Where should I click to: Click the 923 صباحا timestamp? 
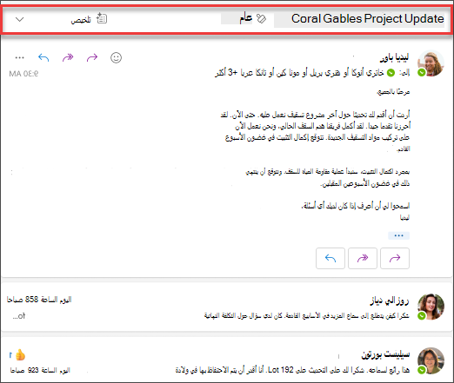point(40,370)
